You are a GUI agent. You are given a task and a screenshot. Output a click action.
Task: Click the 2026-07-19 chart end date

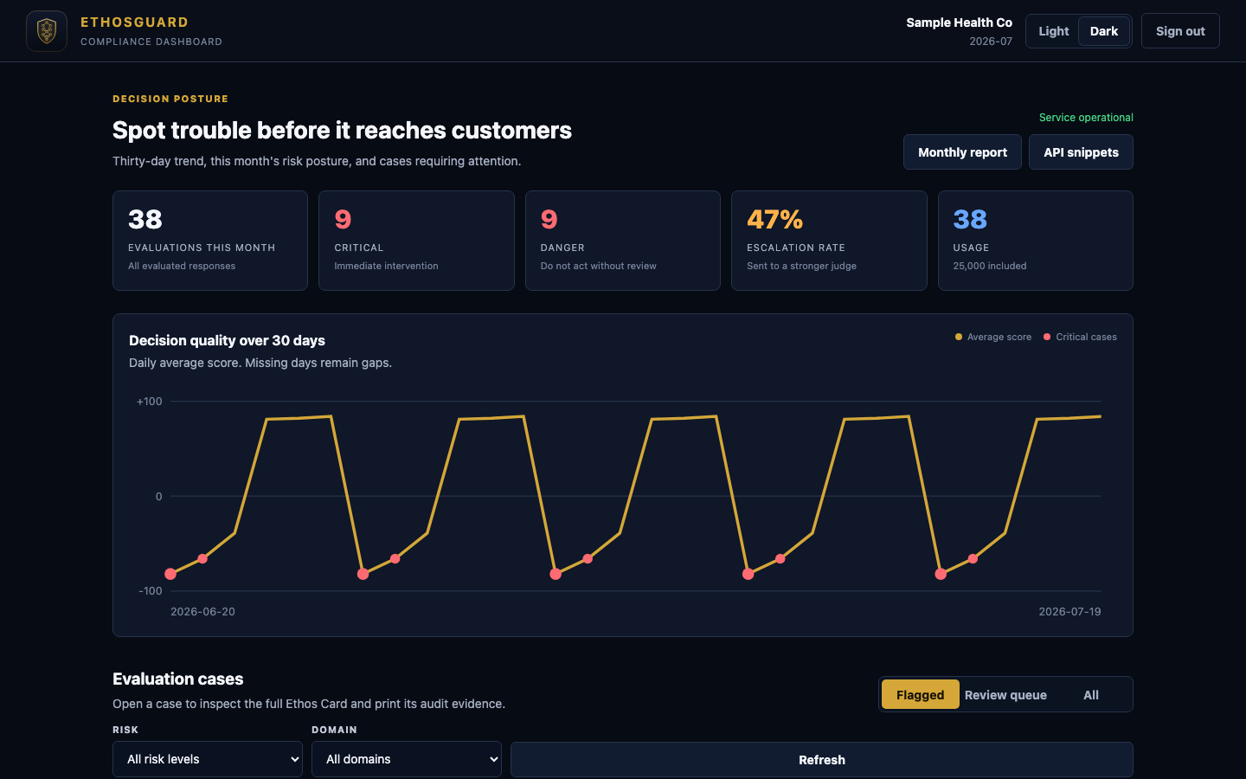pyautogui.click(x=1069, y=611)
